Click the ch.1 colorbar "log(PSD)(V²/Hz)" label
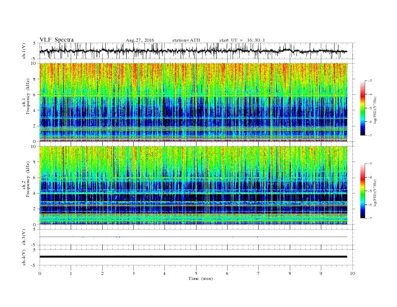The width and height of the screenshot is (397, 307). (375, 110)
